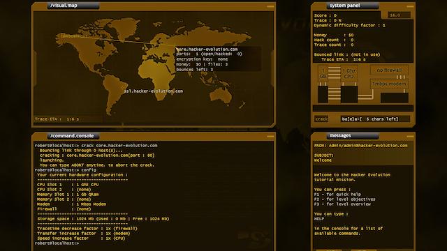Click 'F2 - for level objectives' line
Screen dimensions: 447x251
344,199
